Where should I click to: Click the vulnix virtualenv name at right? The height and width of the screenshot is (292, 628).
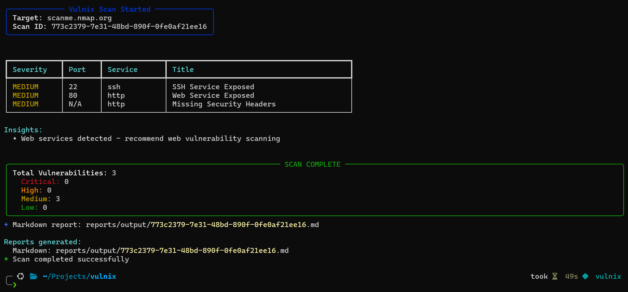tap(608, 276)
